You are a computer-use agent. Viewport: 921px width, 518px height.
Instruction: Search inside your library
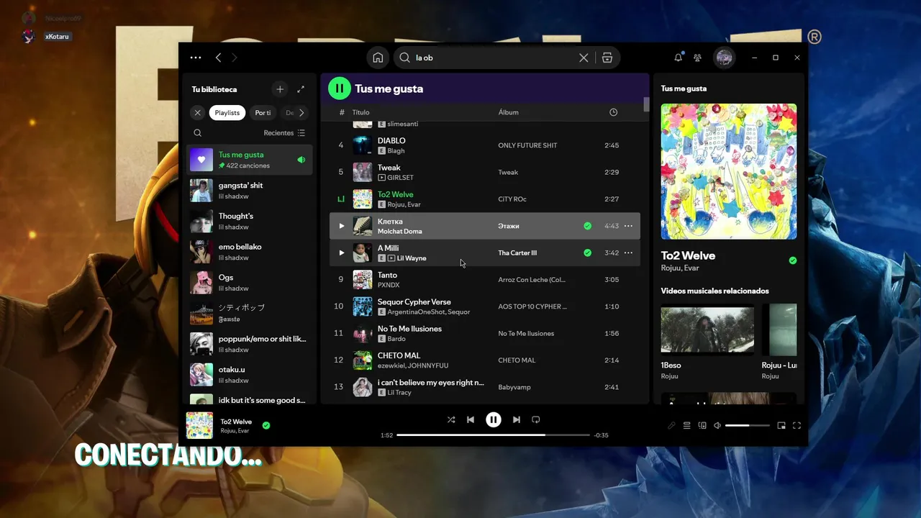197,133
